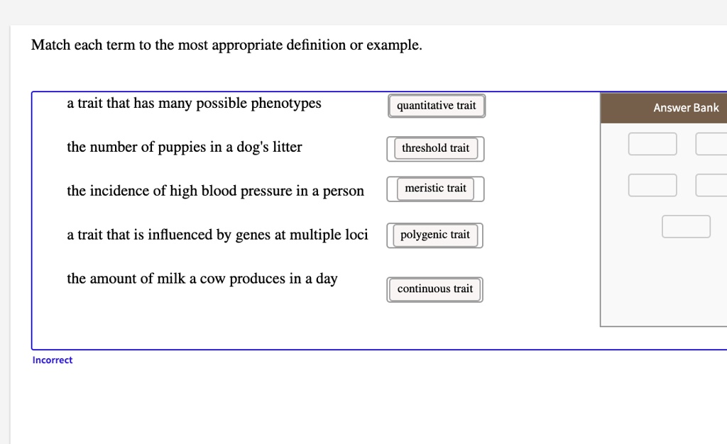Select the meristic trait answer box

pos(434,188)
